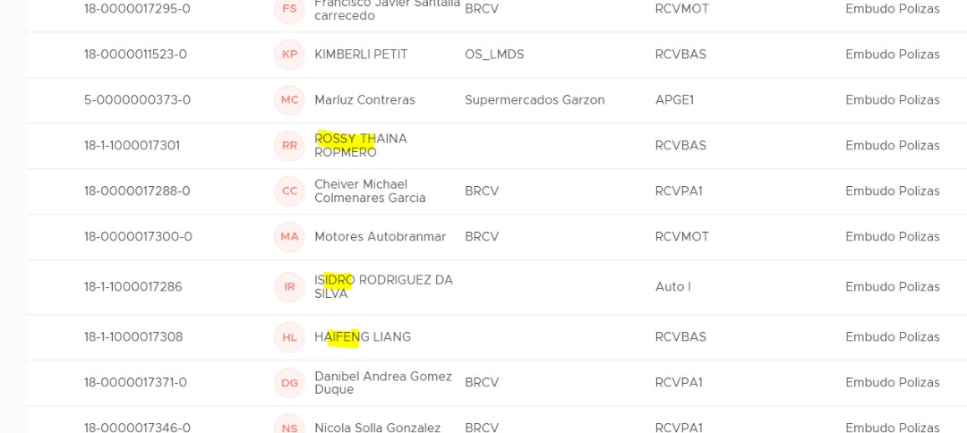
Task: Open the DG avatar for Danibel Andrea Gomez
Action: [289, 383]
